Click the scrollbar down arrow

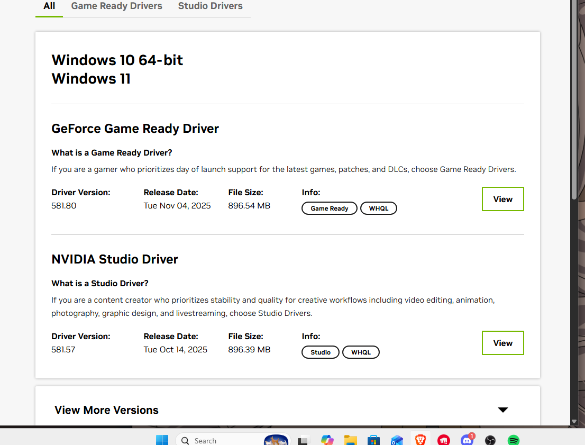click(x=574, y=421)
